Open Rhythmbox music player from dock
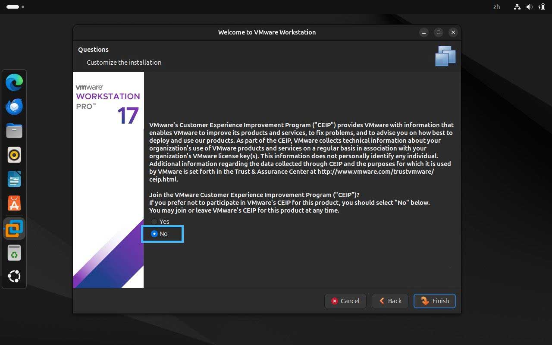This screenshot has height=345, width=552. pos(14,155)
